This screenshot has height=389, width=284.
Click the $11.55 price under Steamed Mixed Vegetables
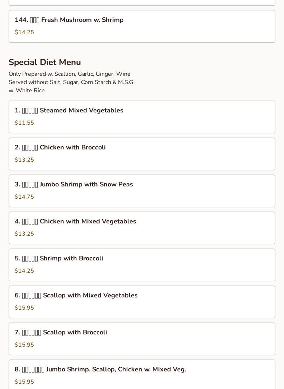(24, 123)
